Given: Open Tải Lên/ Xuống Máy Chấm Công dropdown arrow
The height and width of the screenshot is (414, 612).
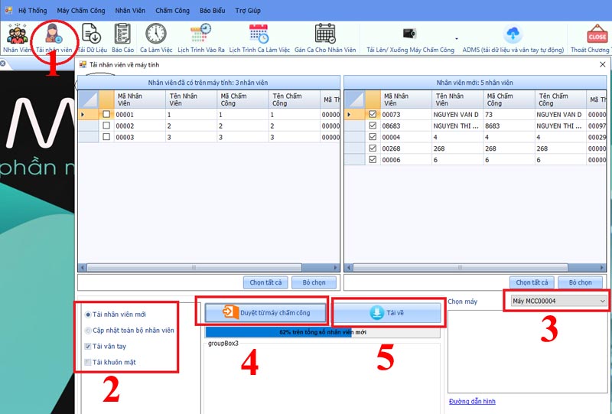Looking at the screenshot, I should click(457, 37).
